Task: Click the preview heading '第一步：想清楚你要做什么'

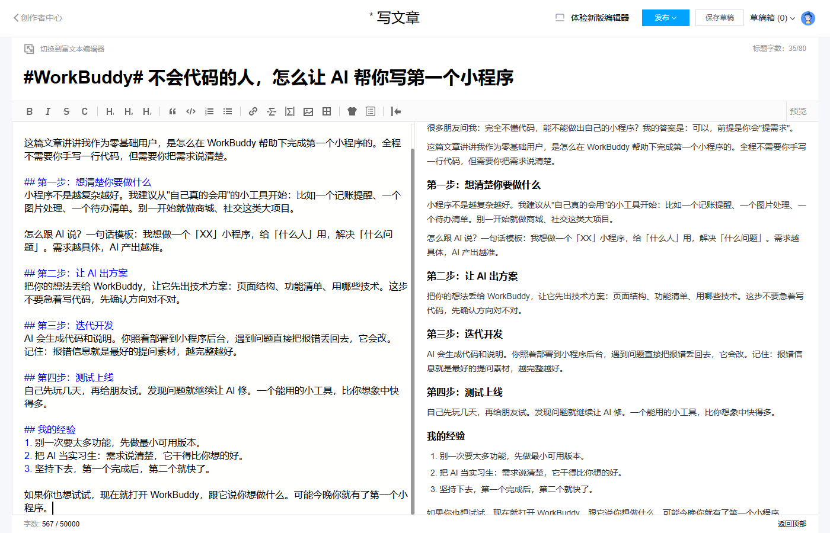Action: point(484,185)
